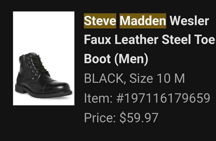Click the (Men) text in the title
This screenshot has width=216, height=141.
131,59
